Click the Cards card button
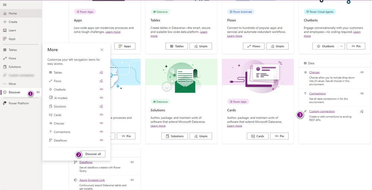 coord(258,136)
